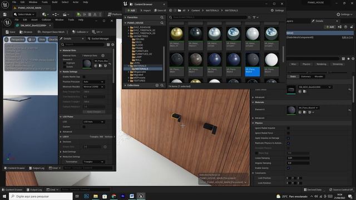Click browse-to-asset icon under mesh editor material slot
Image resolution: width=356 pixels, height=200 pixels.
point(100,66)
